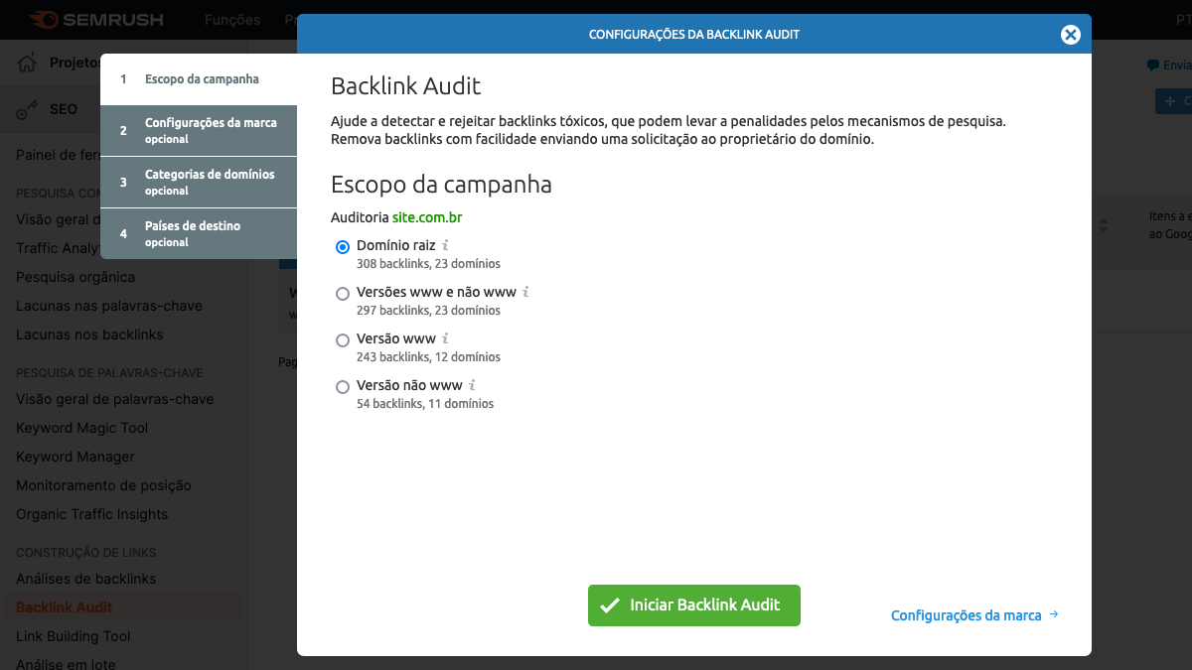
Task: Open Link Building Tool in sidebar
Action: pos(74,636)
